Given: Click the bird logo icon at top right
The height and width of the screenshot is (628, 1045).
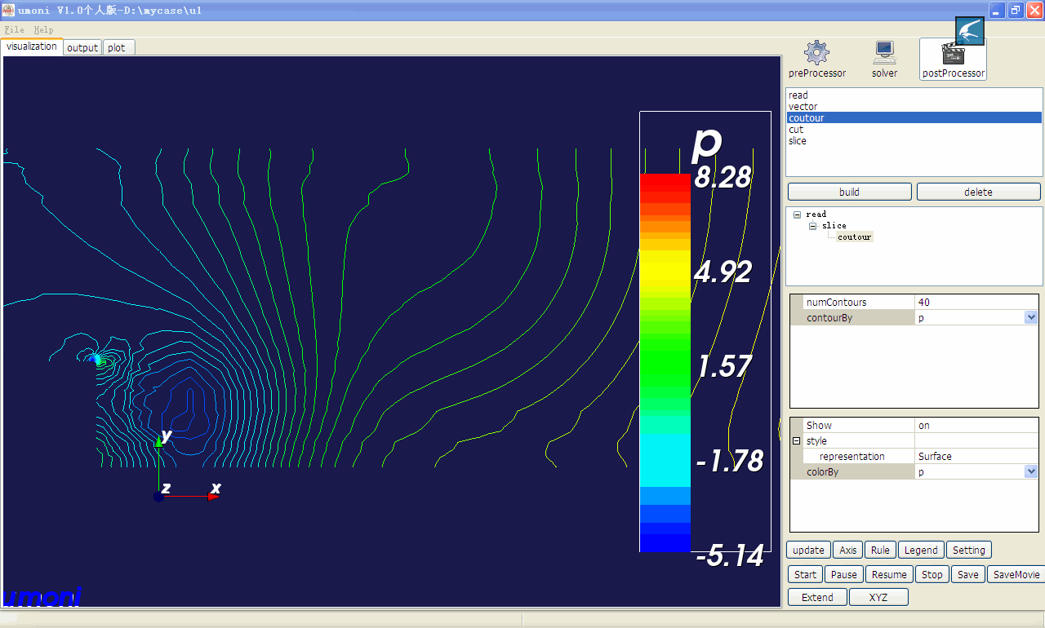Looking at the screenshot, I should [970, 32].
